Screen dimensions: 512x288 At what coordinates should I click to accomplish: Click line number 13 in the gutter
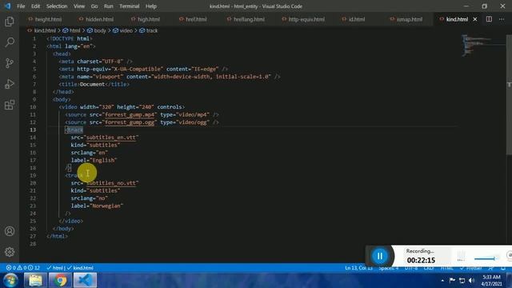point(33,130)
